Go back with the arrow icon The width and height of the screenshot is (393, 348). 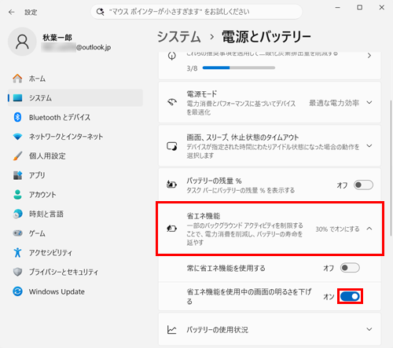[x=12, y=12]
